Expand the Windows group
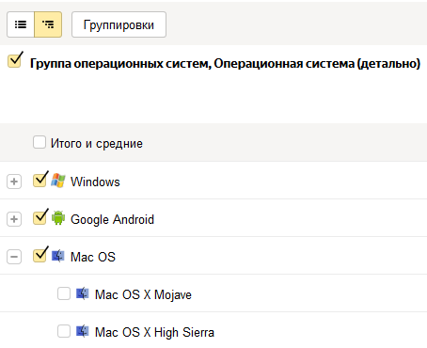 pyautogui.click(x=14, y=182)
